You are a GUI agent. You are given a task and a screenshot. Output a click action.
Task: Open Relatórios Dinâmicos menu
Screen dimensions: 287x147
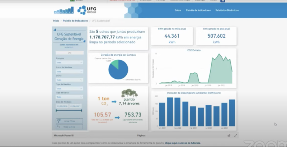click(227, 10)
